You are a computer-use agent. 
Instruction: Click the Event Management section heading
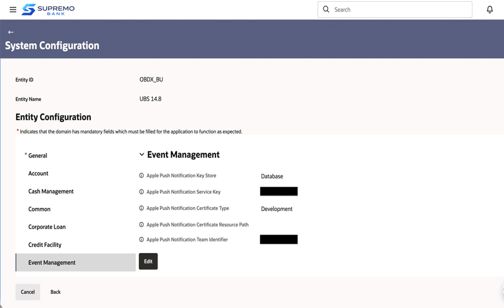183,155
